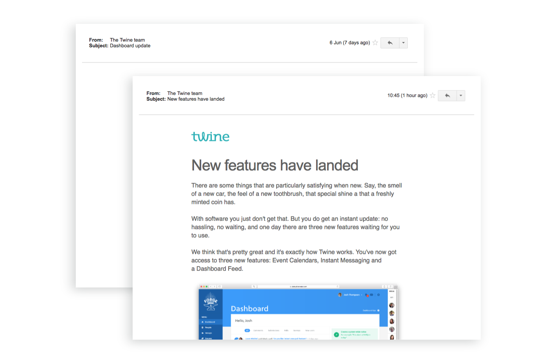Open more options dropdown beside 10:45 email reply
This screenshot has width=559, height=361.
point(461,96)
